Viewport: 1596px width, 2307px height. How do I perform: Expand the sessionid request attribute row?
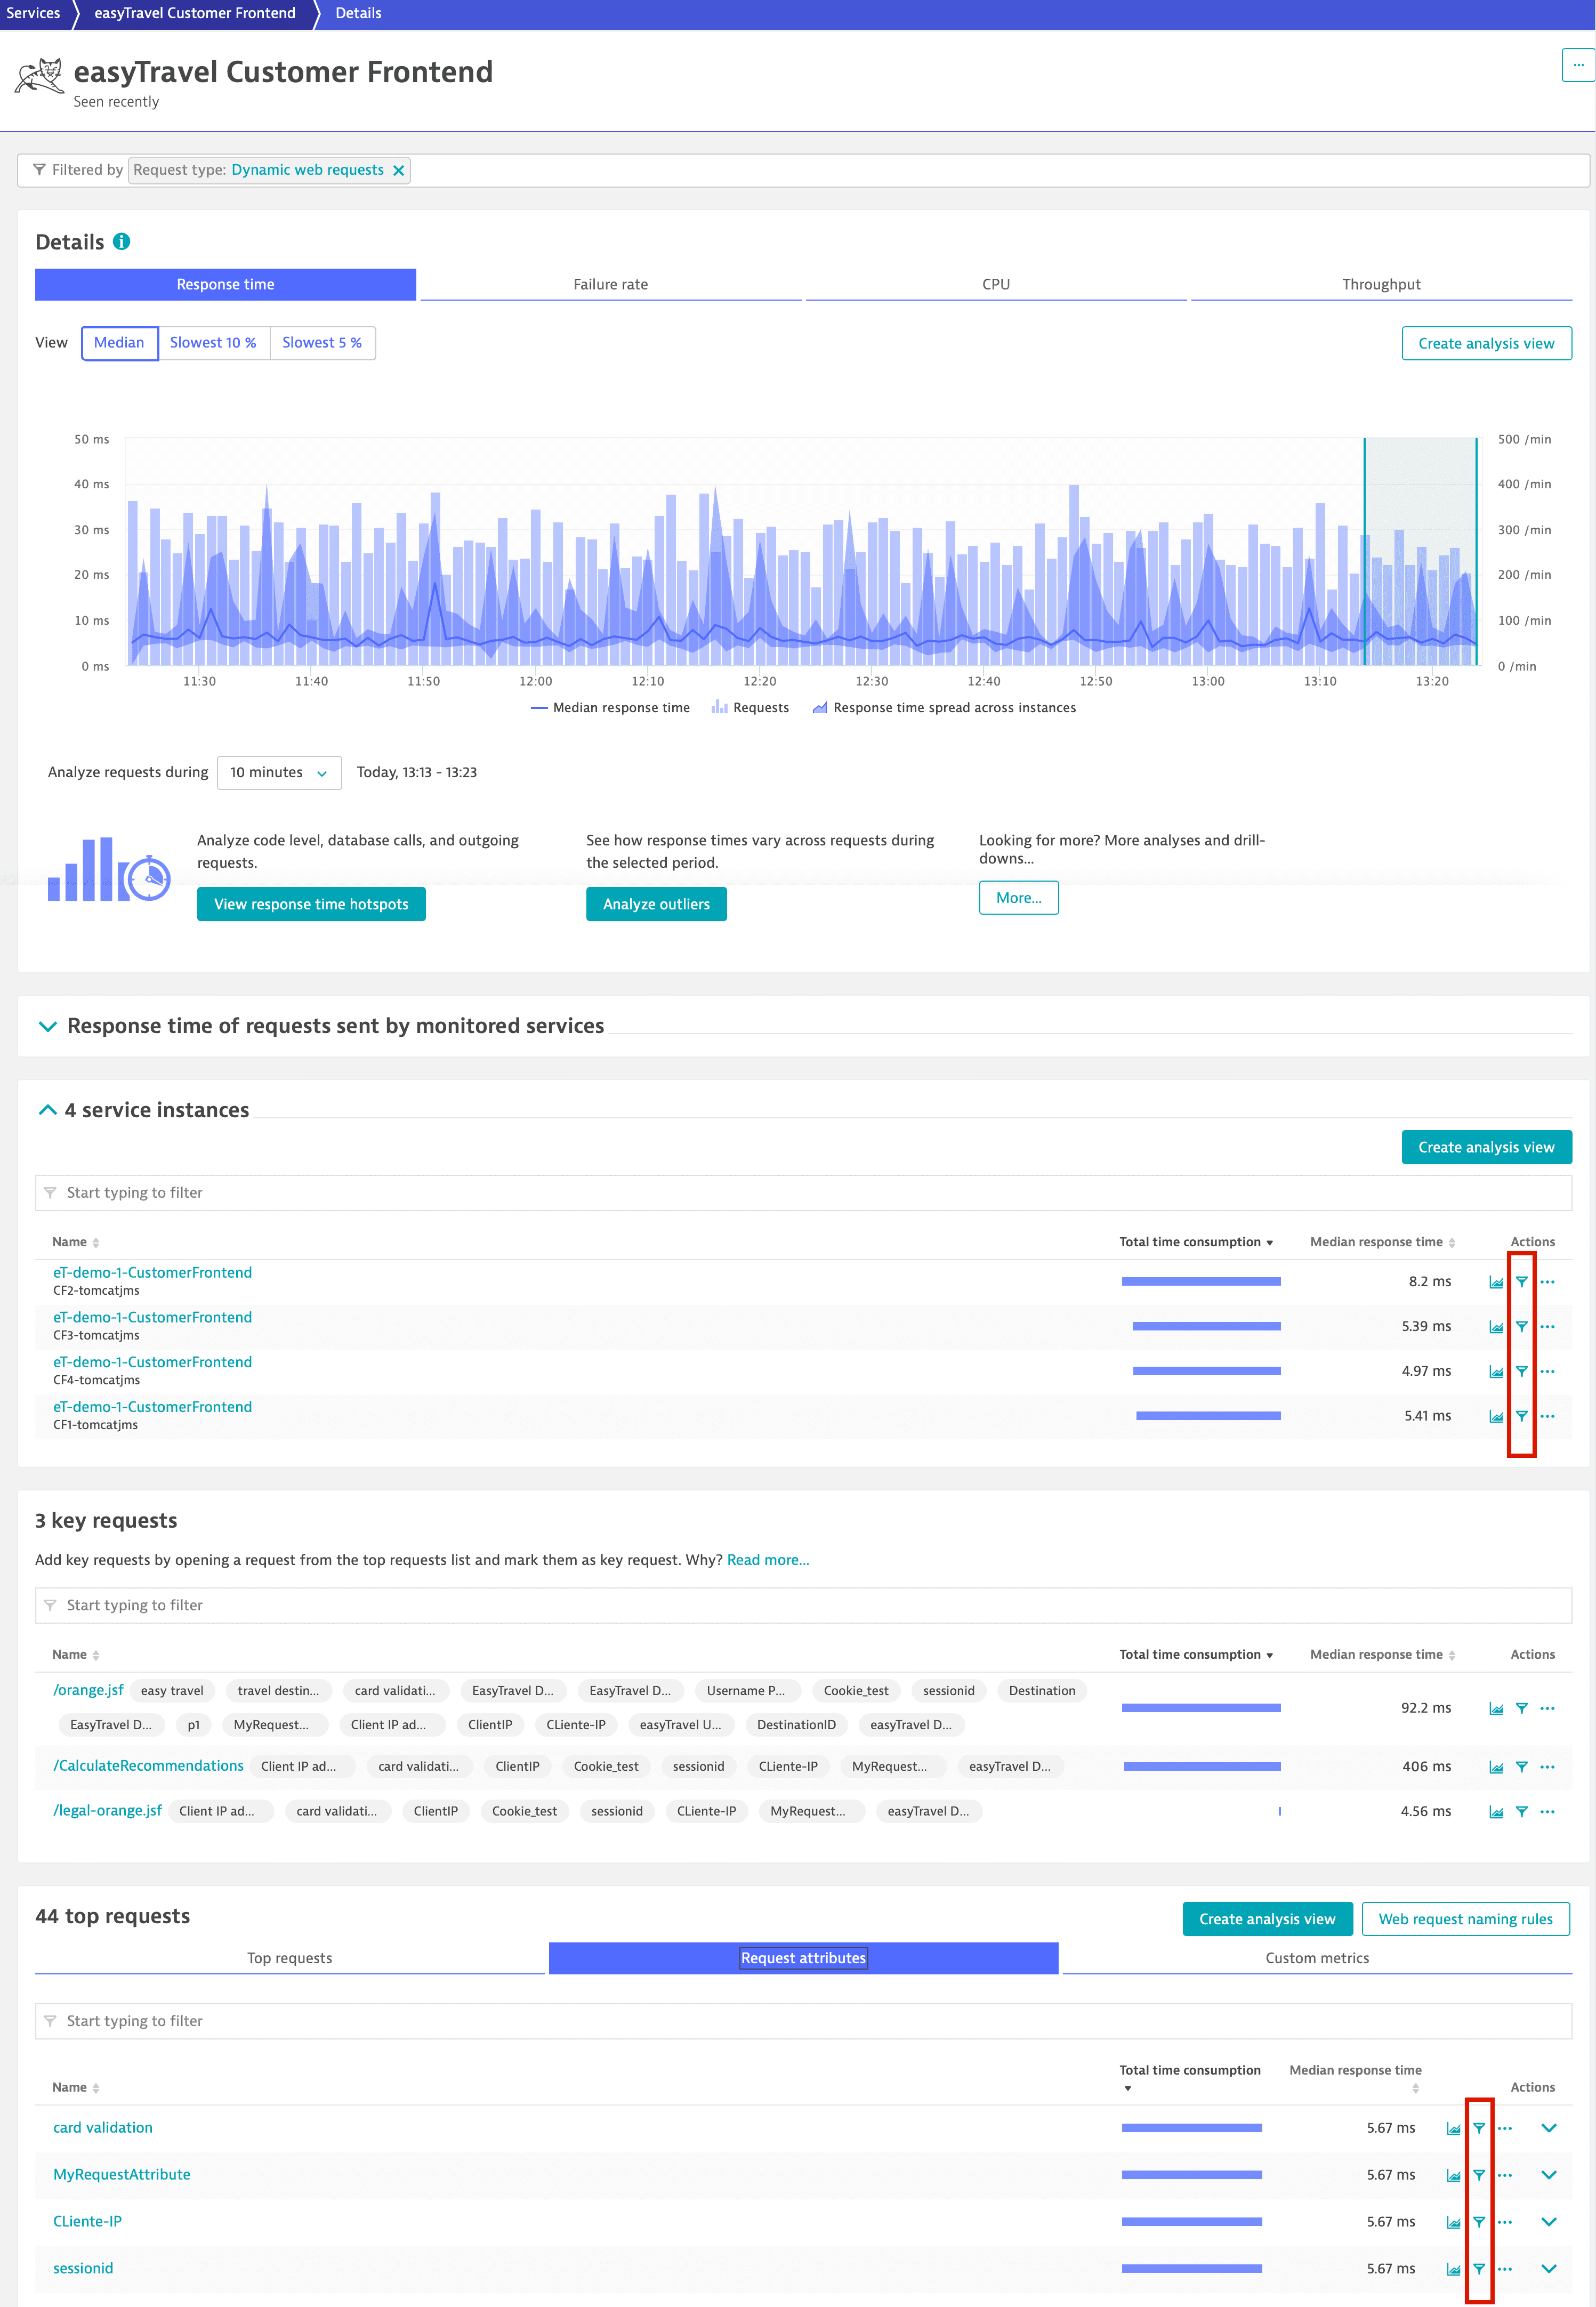[1548, 2268]
